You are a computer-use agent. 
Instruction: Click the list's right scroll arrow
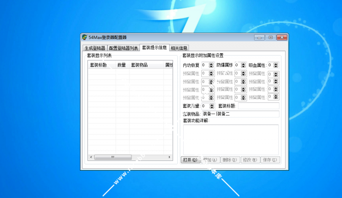(x=170, y=157)
